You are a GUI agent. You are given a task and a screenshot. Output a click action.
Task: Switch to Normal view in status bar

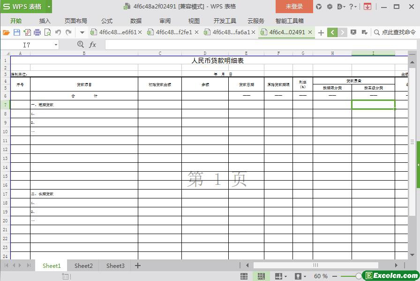tap(244, 276)
